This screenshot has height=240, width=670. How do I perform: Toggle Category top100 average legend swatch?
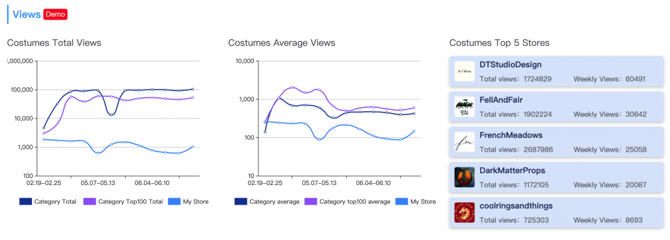311,201
